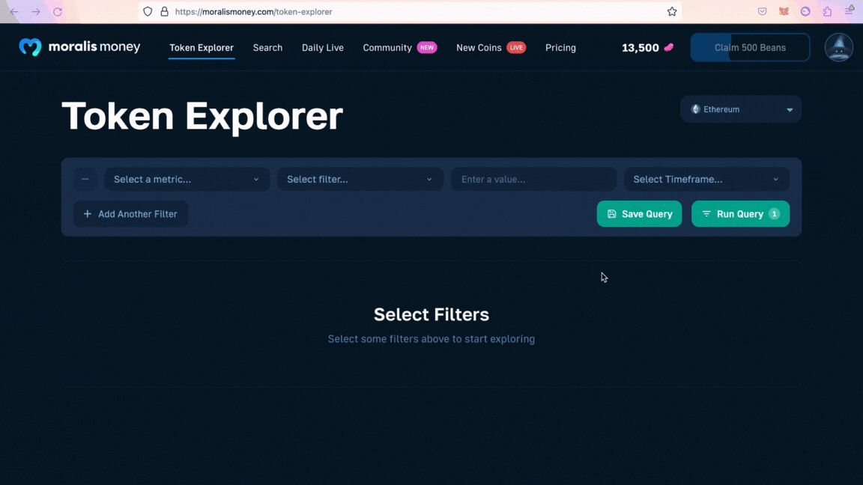Click the browser forward arrow
This screenshot has width=863, height=485.
tap(36, 11)
